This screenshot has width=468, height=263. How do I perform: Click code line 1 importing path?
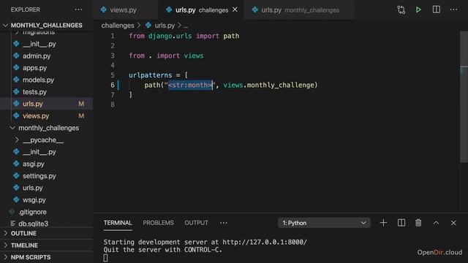coord(184,36)
